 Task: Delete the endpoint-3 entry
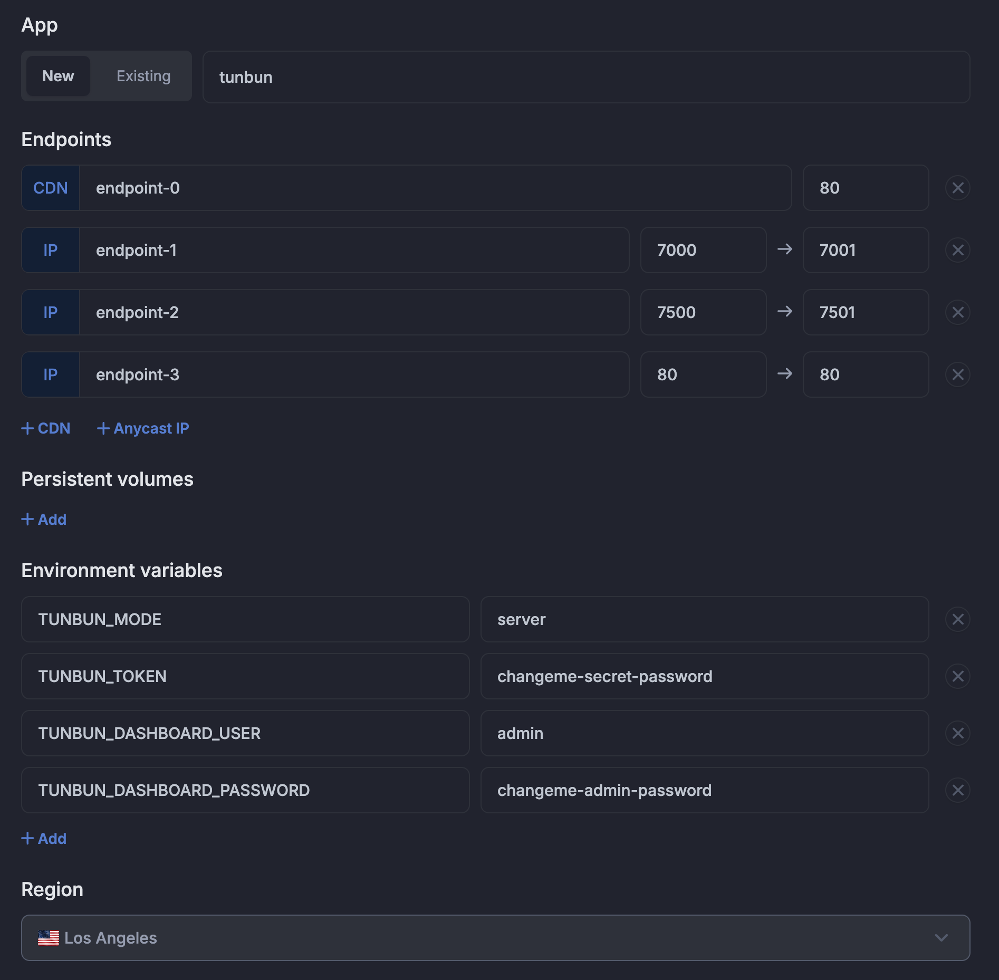pos(957,374)
